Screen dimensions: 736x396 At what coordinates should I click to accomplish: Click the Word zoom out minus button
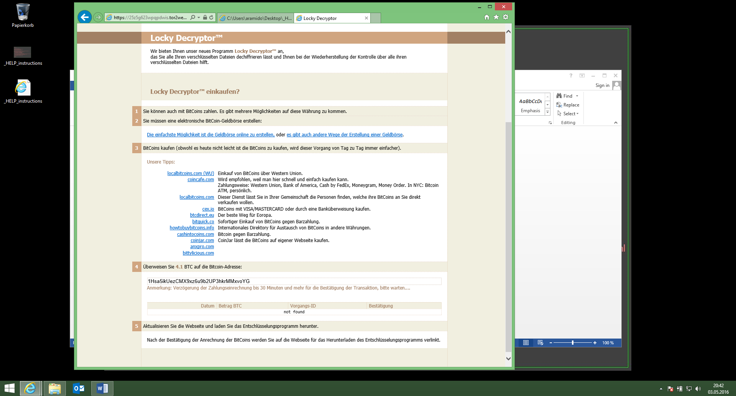click(x=551, y=343)
